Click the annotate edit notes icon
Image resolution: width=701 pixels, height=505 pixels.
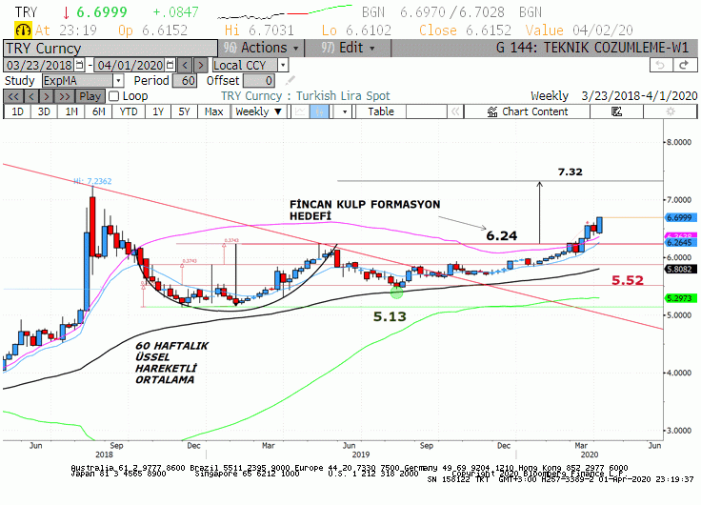point(616,111)
